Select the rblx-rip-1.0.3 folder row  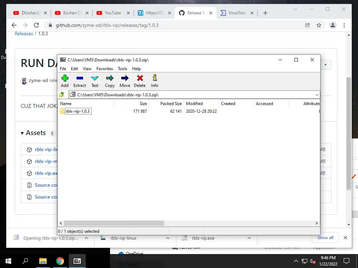(78, 111)
